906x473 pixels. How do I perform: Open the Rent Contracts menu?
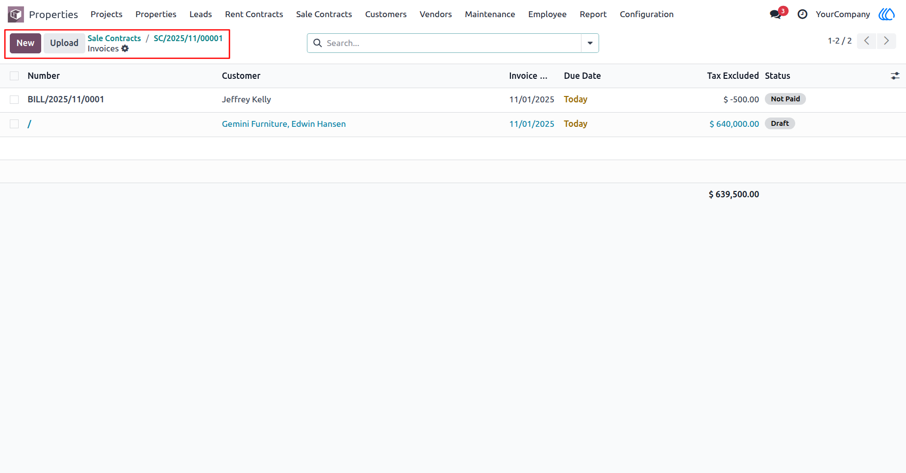254,14
